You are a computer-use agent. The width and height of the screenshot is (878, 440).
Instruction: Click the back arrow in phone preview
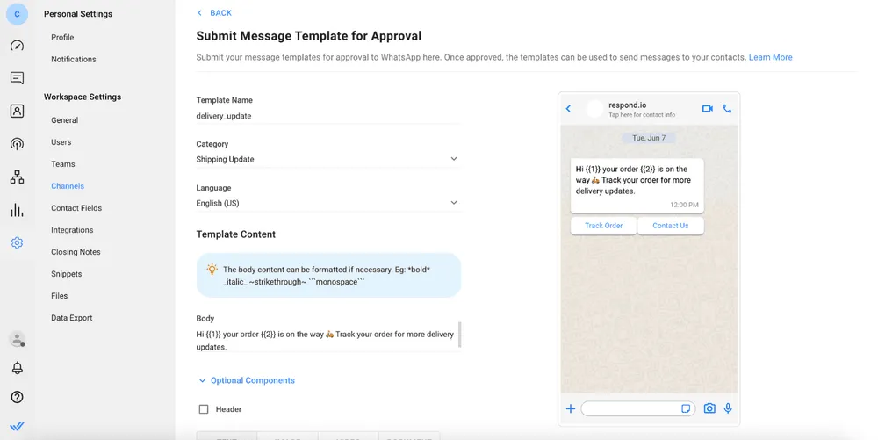(x=568, y=109)
